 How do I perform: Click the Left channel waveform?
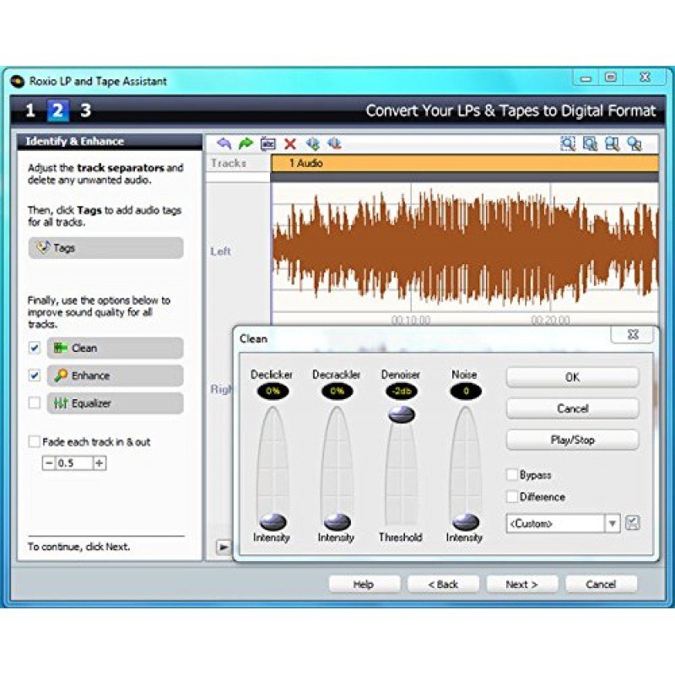pyautogui.click(x=466, y=247)
